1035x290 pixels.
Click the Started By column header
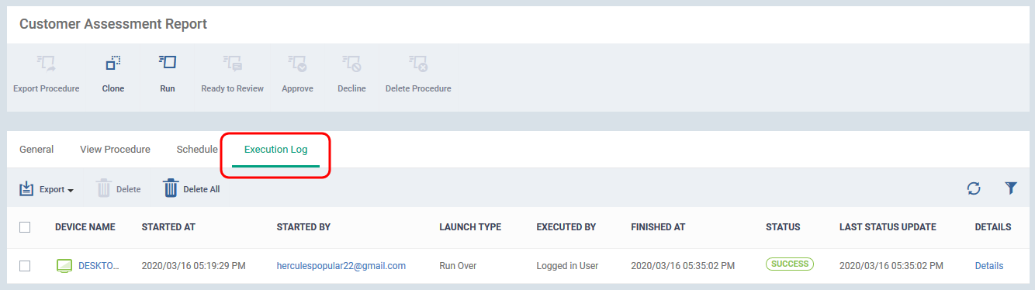point(303,227)
